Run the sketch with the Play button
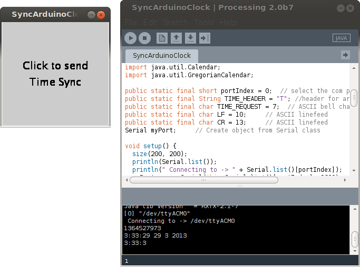This screenshot has height=267, width=360. (x=130, y=38)
